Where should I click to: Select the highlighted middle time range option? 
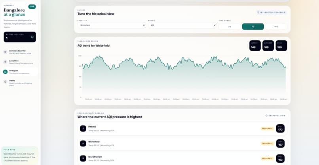coord(253,27)
